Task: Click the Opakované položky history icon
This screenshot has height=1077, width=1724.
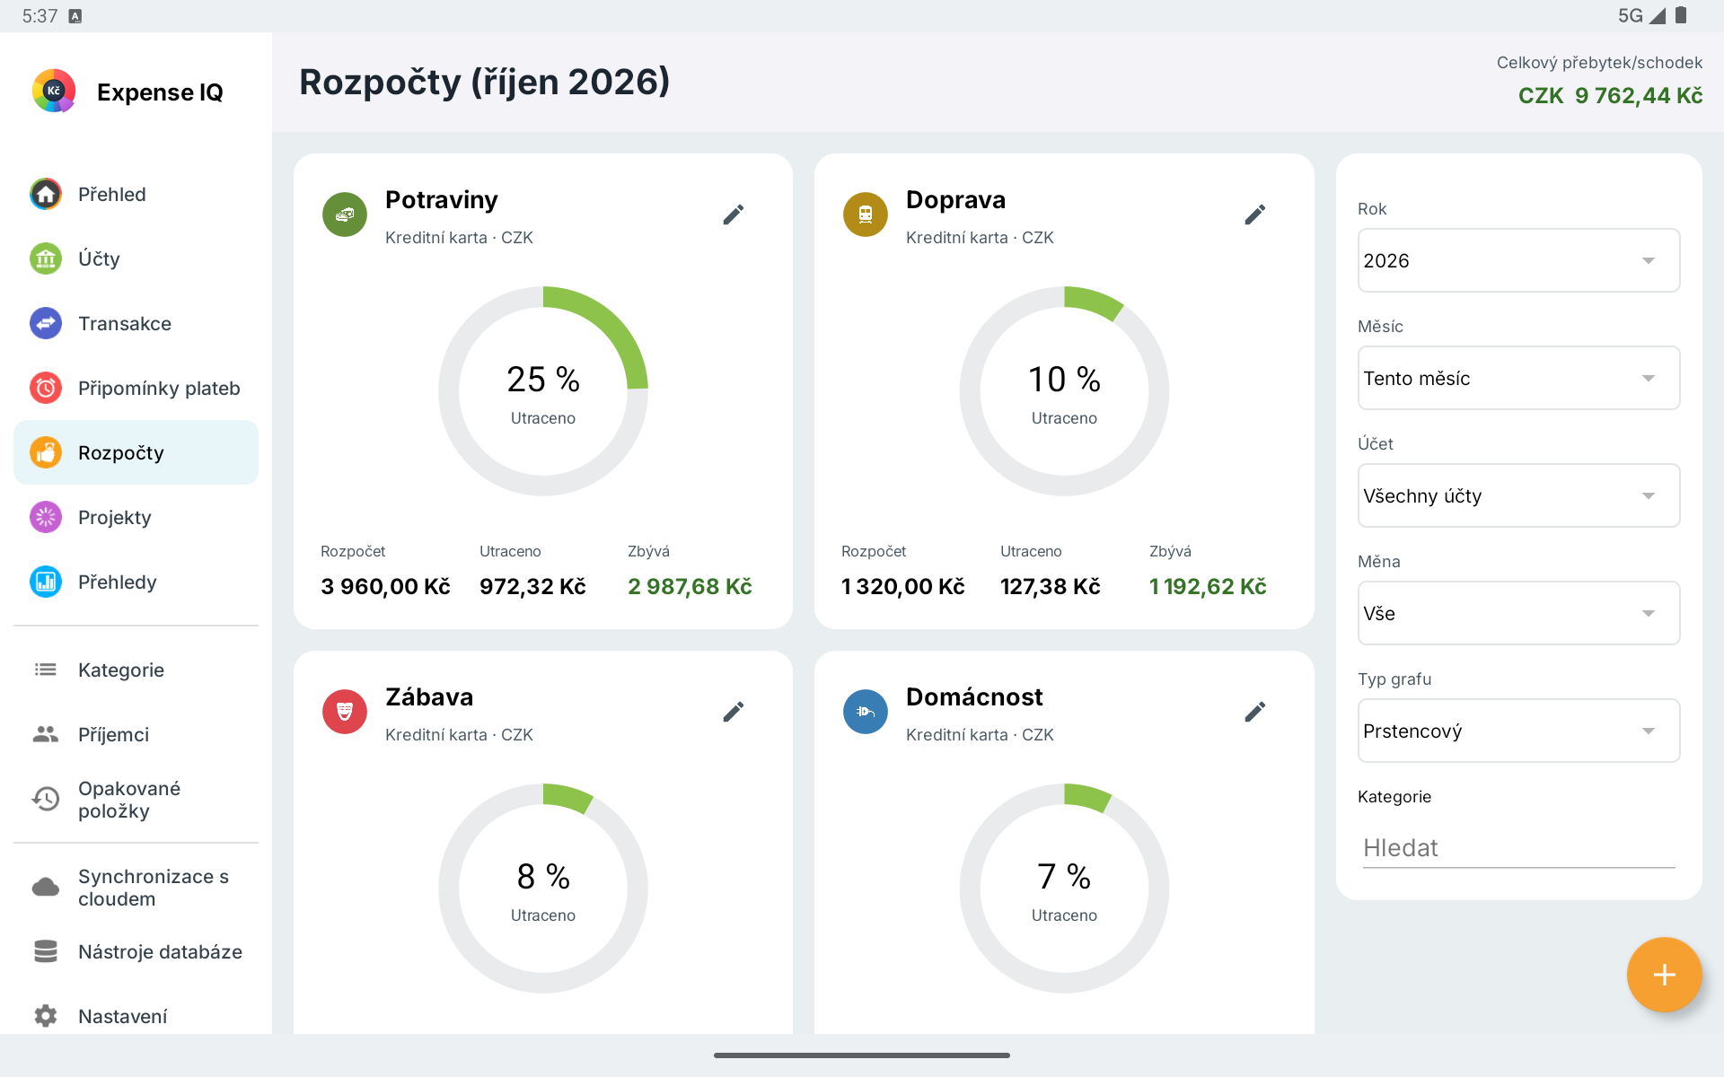Action: pos(46,799)
